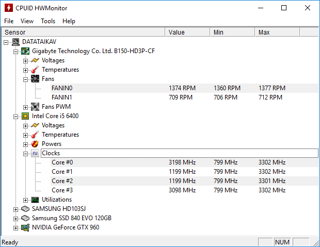
Task: Click the Ready status bar text
Action: point(10,242)
